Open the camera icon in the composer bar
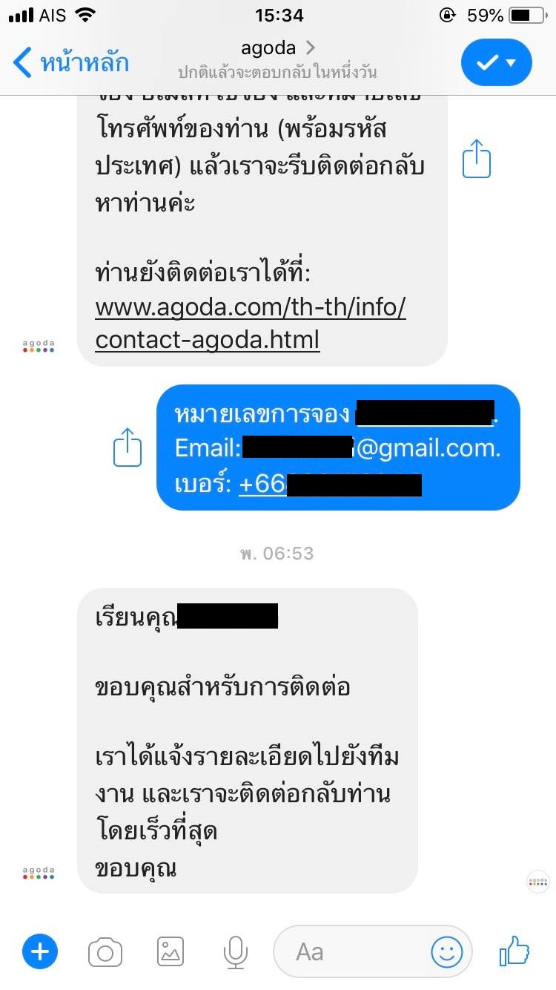 click(105, 951)
